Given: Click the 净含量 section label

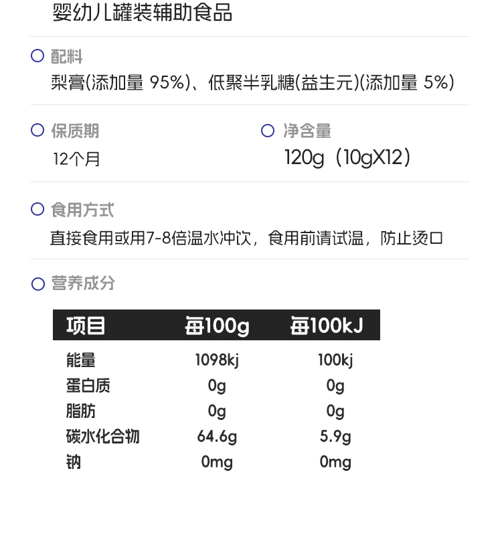Looking at the screenshot, I should click(x=307, y=131).
